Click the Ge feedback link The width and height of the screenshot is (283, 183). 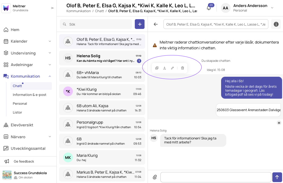24,161
